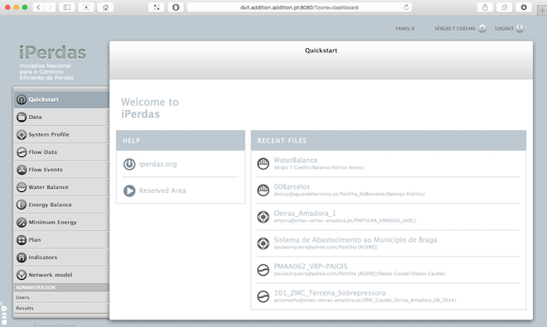Open the Safari share menu

[485, 7]
